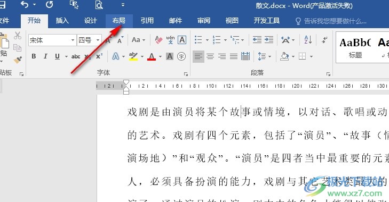Align text right
Viewport: 389px width, 202px height.
click(222, 56)
